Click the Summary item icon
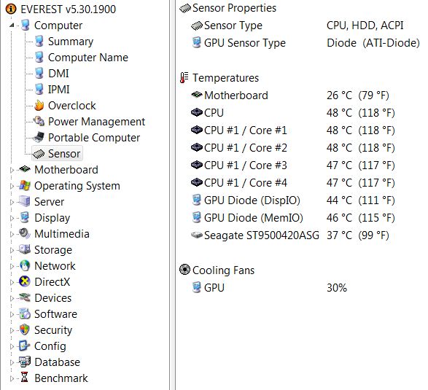This screenshot has height=390, width=428. click(39, 42)
